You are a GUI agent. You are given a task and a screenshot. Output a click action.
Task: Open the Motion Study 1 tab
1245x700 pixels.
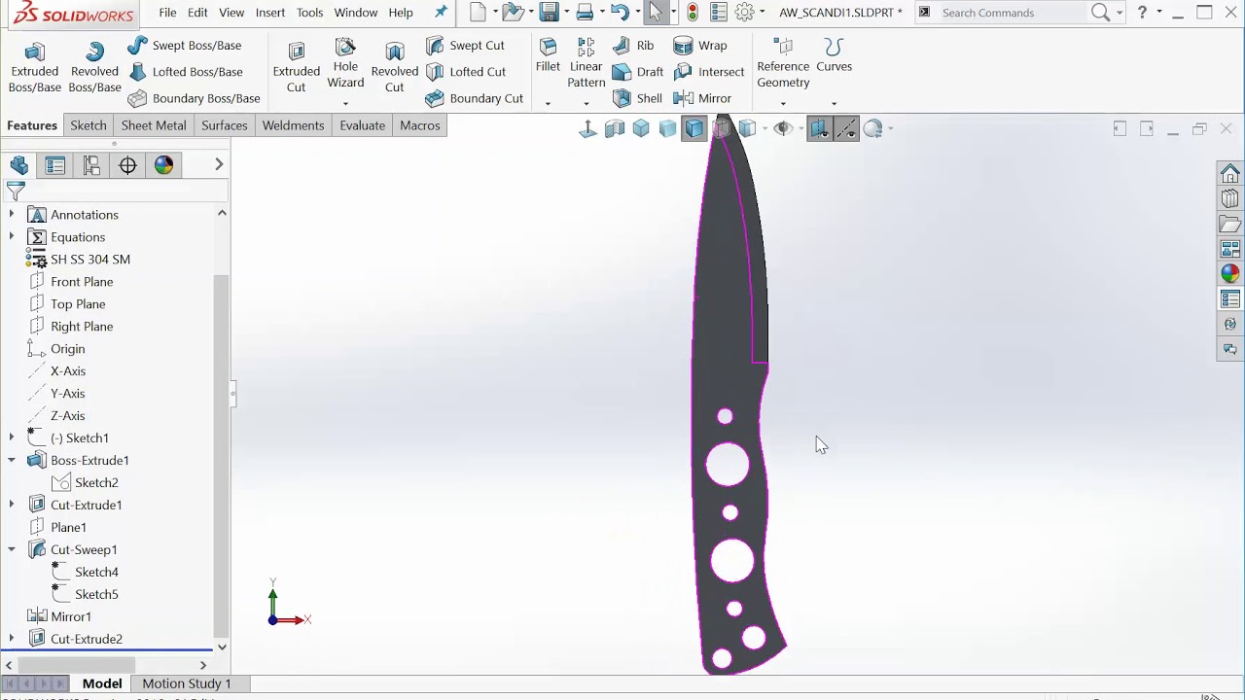pos(187,683)
